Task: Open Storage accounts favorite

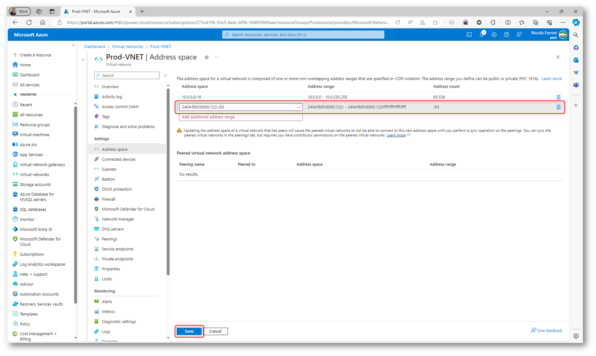Action: point(35,185)
